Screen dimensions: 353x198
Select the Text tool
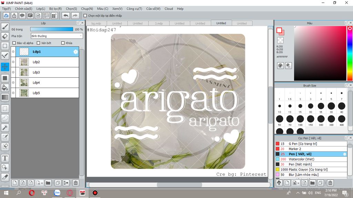coord(5,158)
